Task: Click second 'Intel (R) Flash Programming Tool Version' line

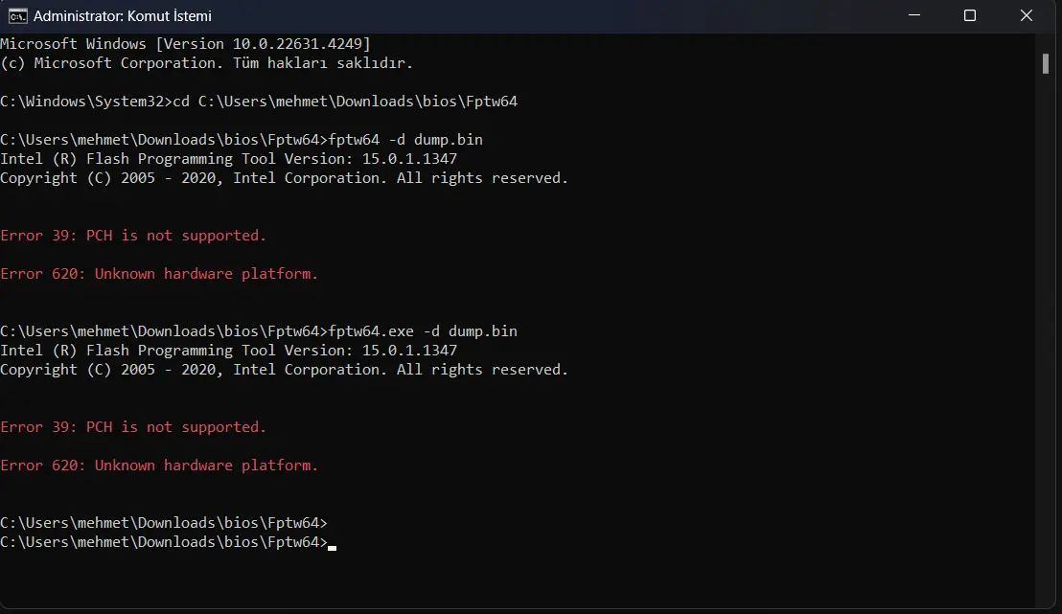Action: 229,351
